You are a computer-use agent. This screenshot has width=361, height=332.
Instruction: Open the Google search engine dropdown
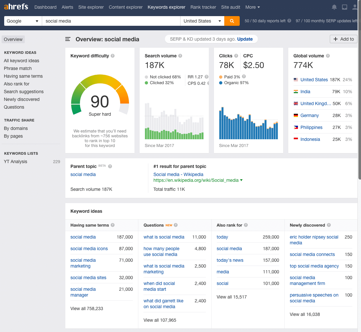23,21
